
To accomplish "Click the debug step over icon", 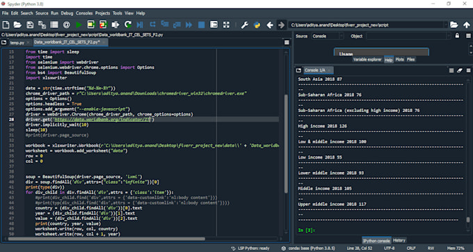I will (152, 24).
